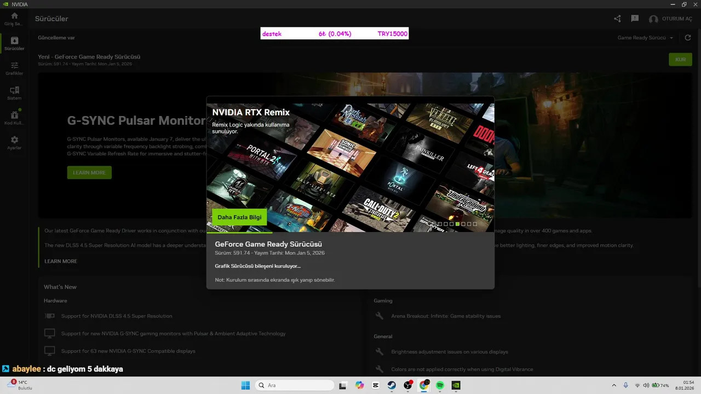Open the weather widget showing 14°C Bulutlu
The height and width of the screenshot is (394, 701).
(x=19, y=385)
